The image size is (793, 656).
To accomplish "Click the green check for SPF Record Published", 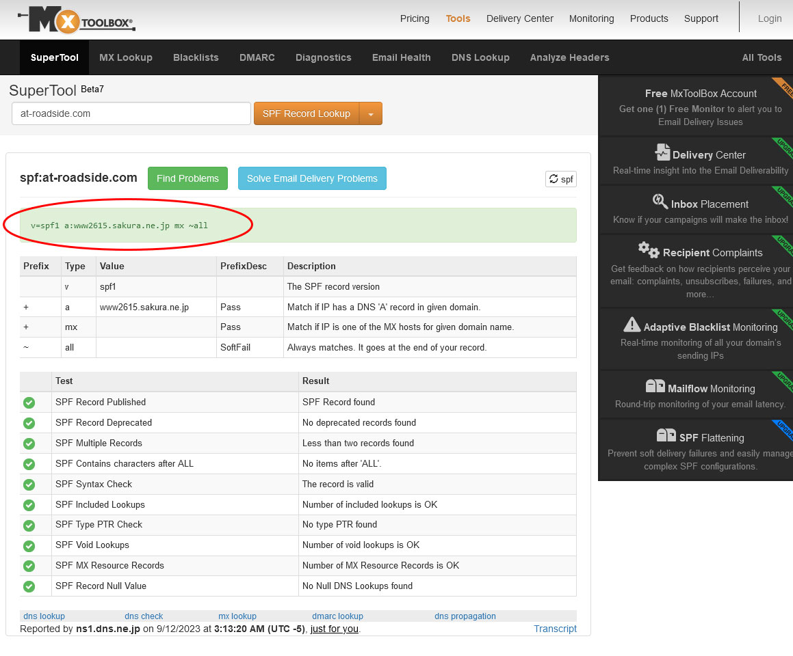I will pyautogui.click(x=29, y=402).
